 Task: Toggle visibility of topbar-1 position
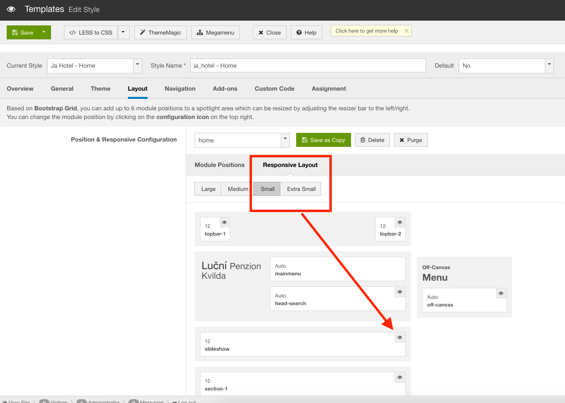click(x=225, y=222)
